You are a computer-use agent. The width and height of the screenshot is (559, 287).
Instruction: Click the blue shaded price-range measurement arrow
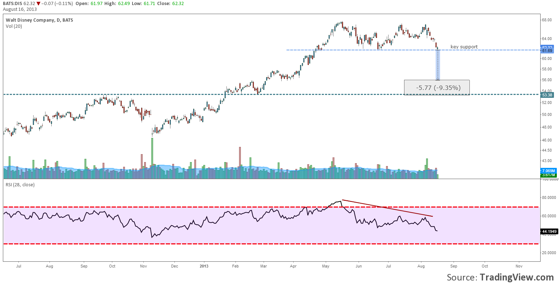point(438,65)
